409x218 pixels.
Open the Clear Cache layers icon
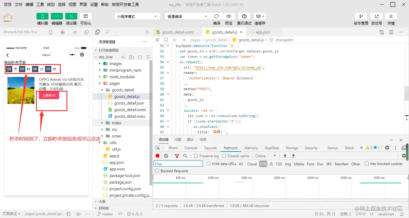coord(260,16)
